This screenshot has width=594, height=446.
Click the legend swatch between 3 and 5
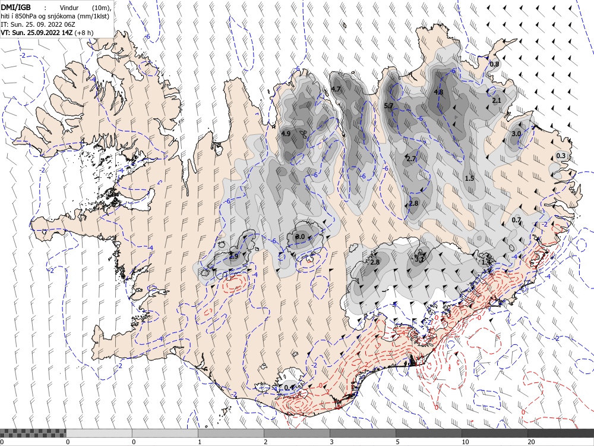[362, 433]
